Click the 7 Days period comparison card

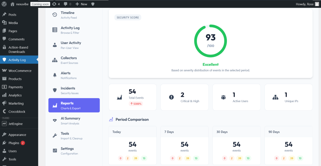click(x=184, y=145)
